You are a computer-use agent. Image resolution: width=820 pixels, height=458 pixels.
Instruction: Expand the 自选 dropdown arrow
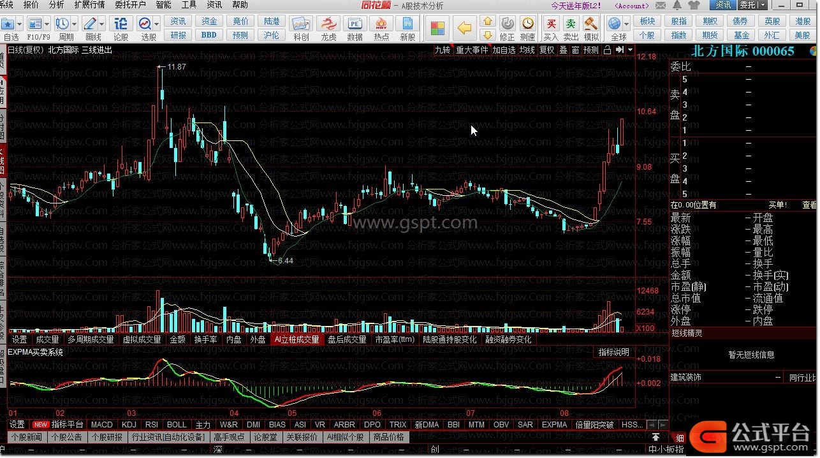tap(19, 24)
